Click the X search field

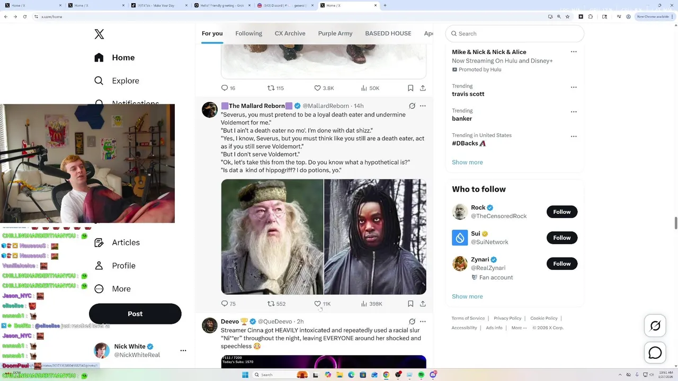[515, 33]
